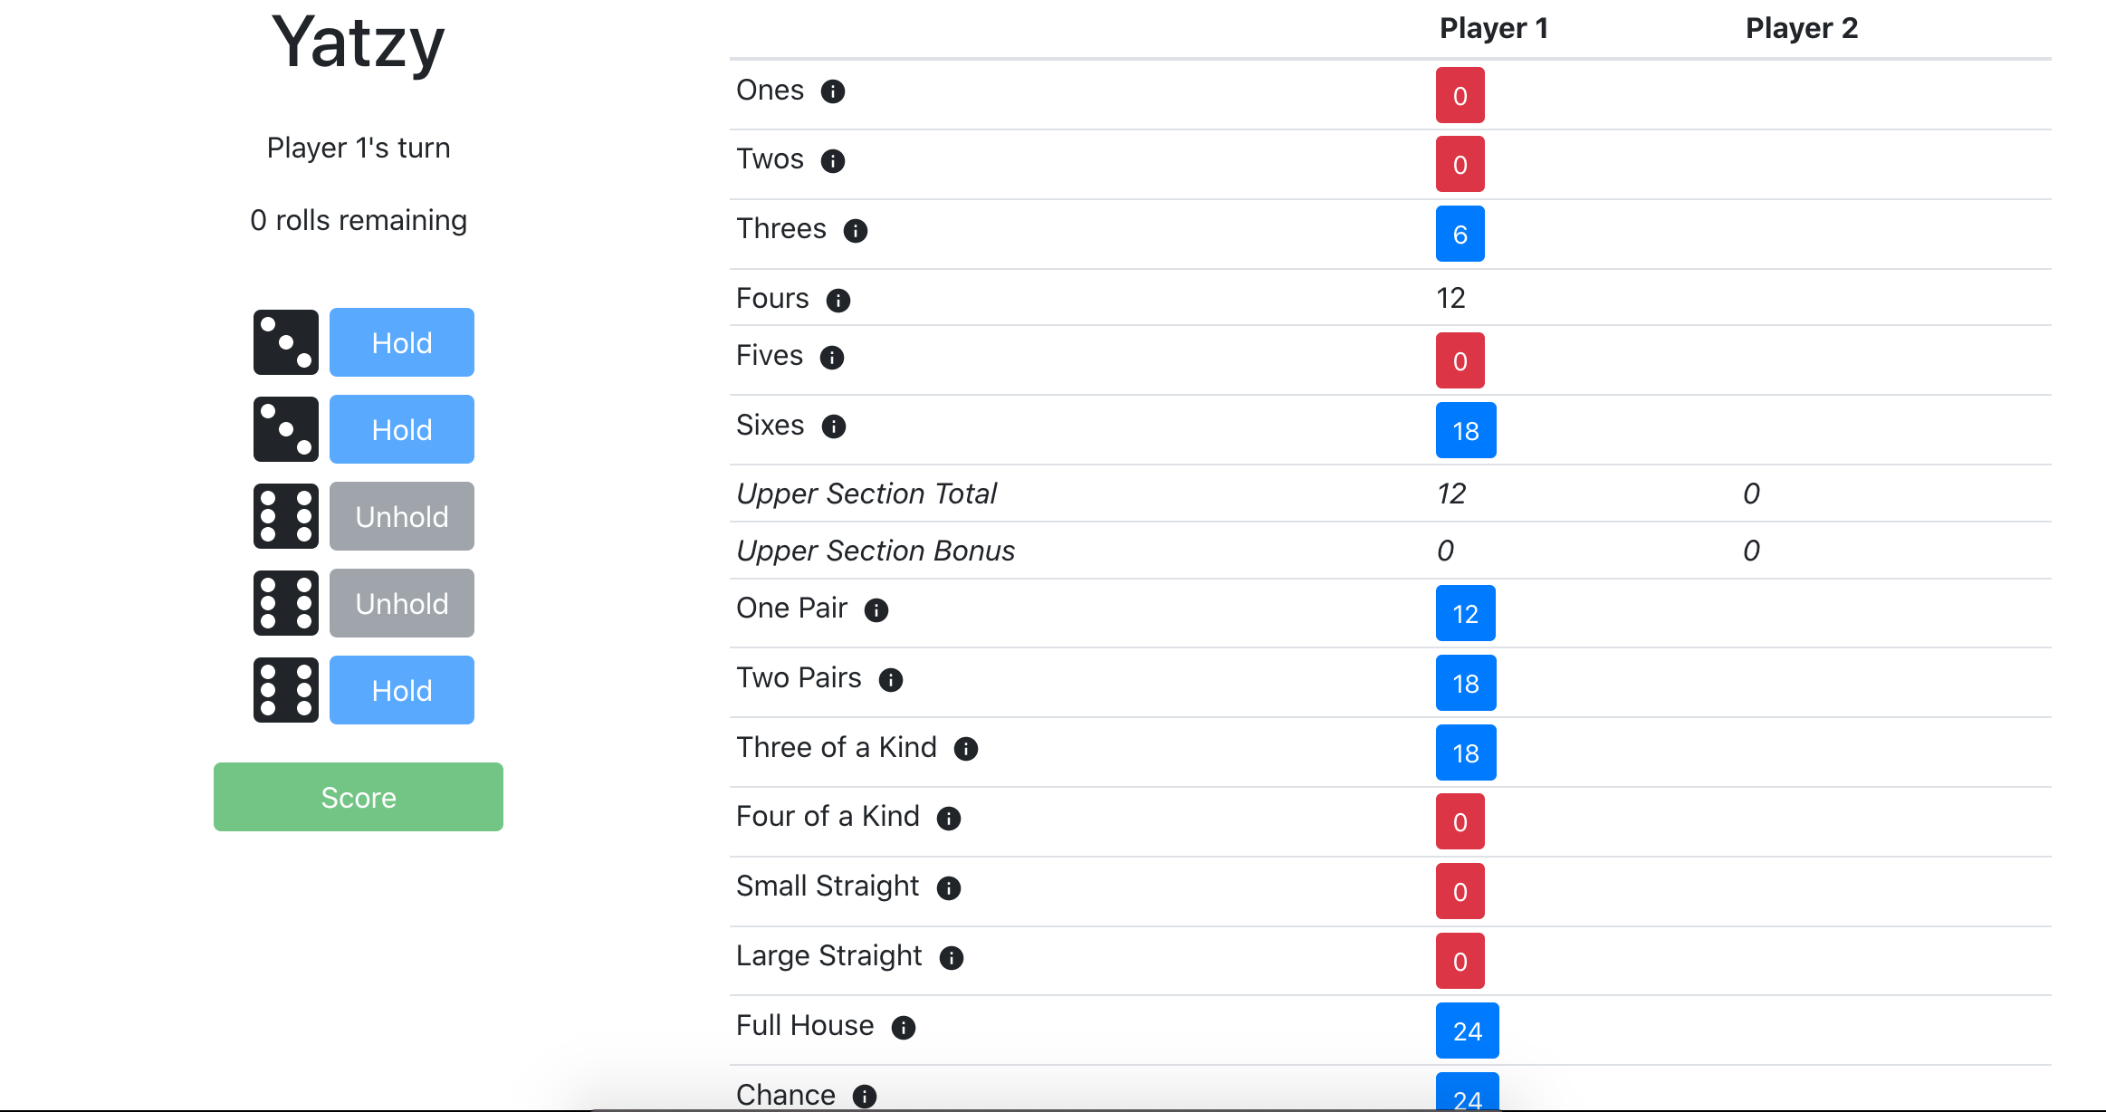This screenshot has height=1112, width=2106.
Task: Click the green Score button
Action: click(359, 797)
